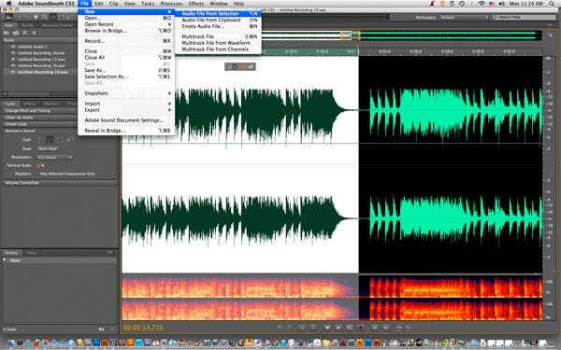The width and height of the screenshot is (561, 350).
Task: Click Save Selection As... menu item
Action: tap(126, 77)
